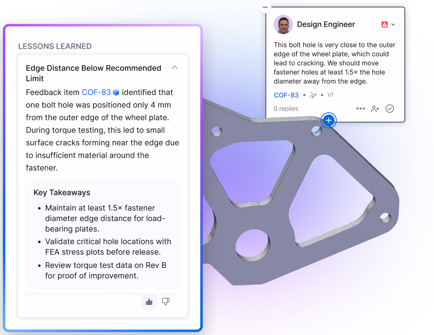This screenshot has height=335, width=434.
Task: Click the Key Takeaways heading
Action: coord(62,193)
